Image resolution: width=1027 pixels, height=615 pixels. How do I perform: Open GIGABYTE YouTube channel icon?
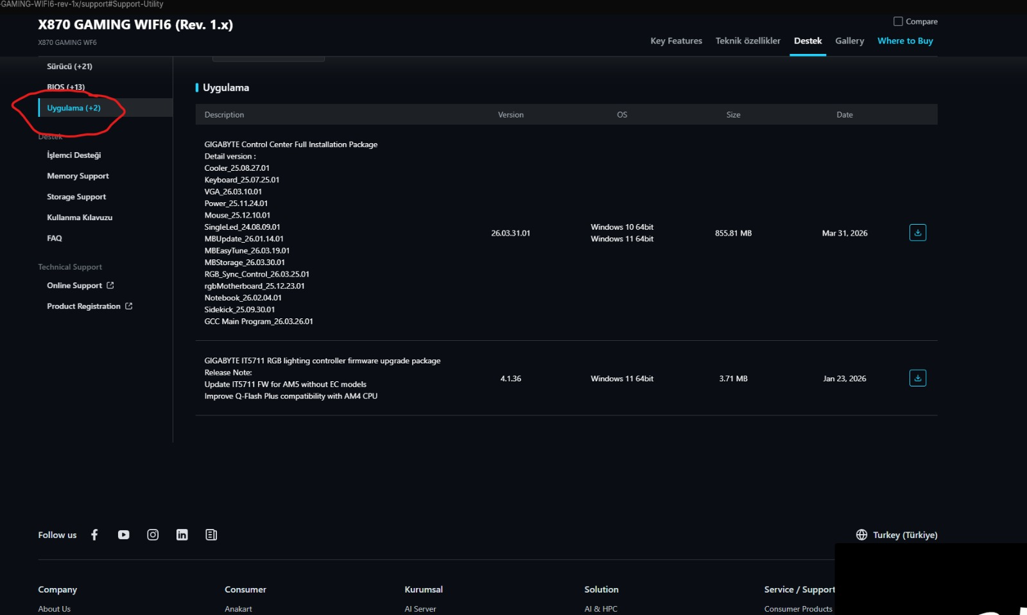[123, 535]
